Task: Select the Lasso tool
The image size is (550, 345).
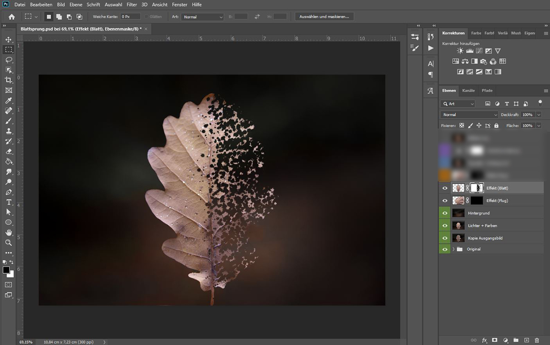Action: pyautogui.click(x=9, y=60)
